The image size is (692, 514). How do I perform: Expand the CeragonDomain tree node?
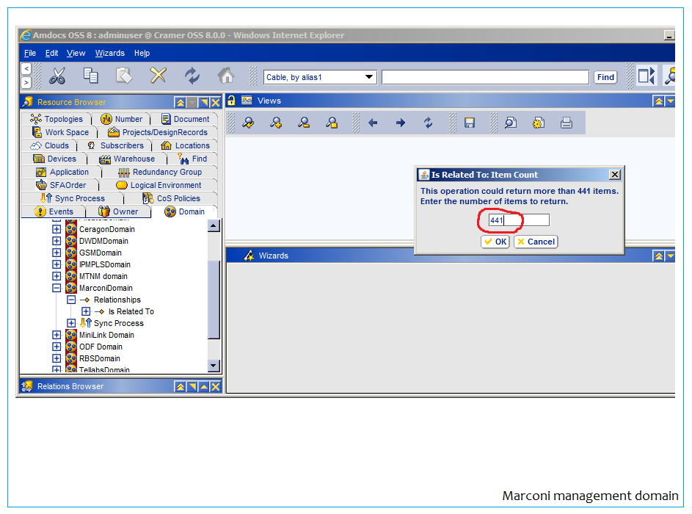coord(57,229)
